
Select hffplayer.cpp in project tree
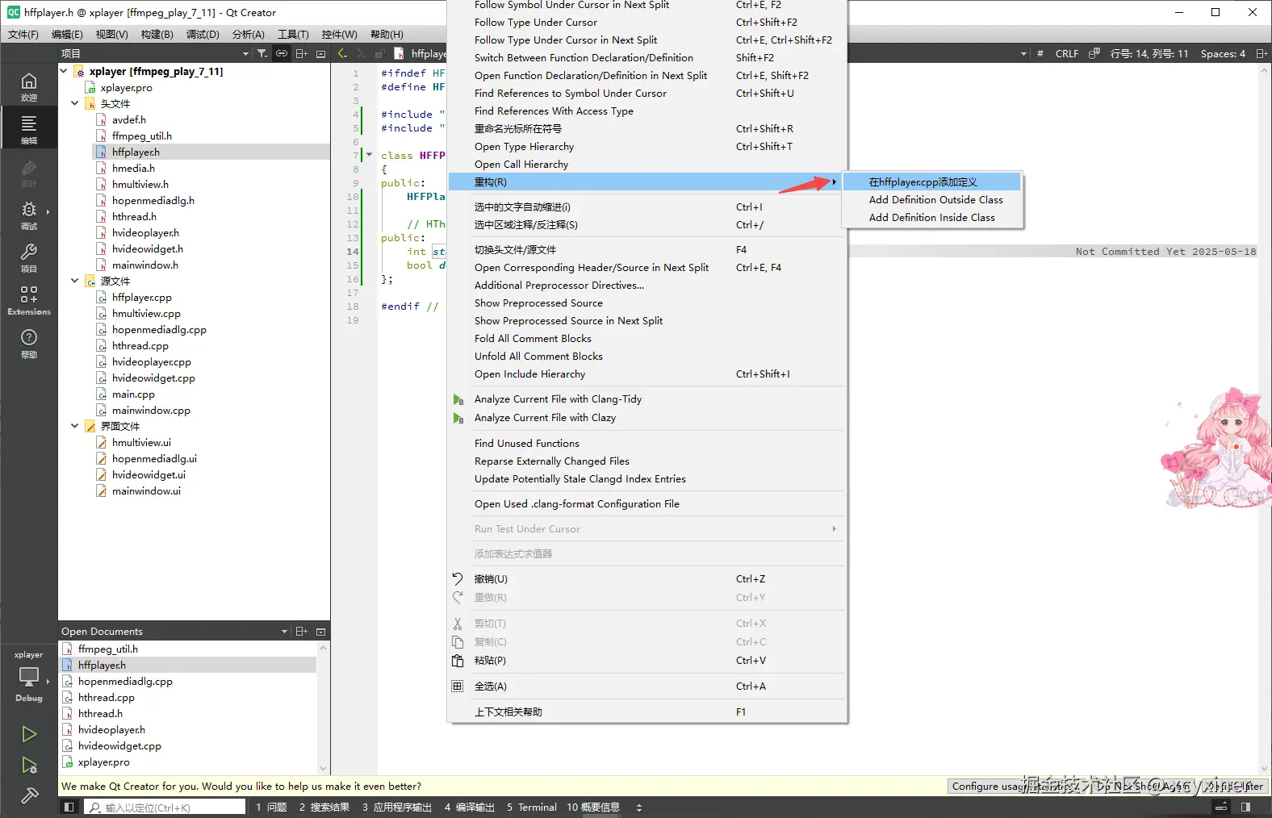coord(142,297)
